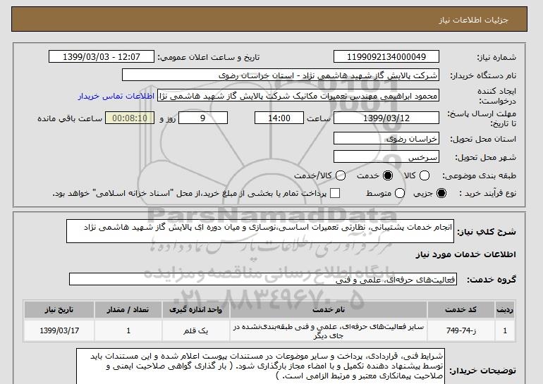Click the remaining days field showing 9
The height and width of the screenshot is (384, 543).
pyautogui.click(x=203, y=118)
